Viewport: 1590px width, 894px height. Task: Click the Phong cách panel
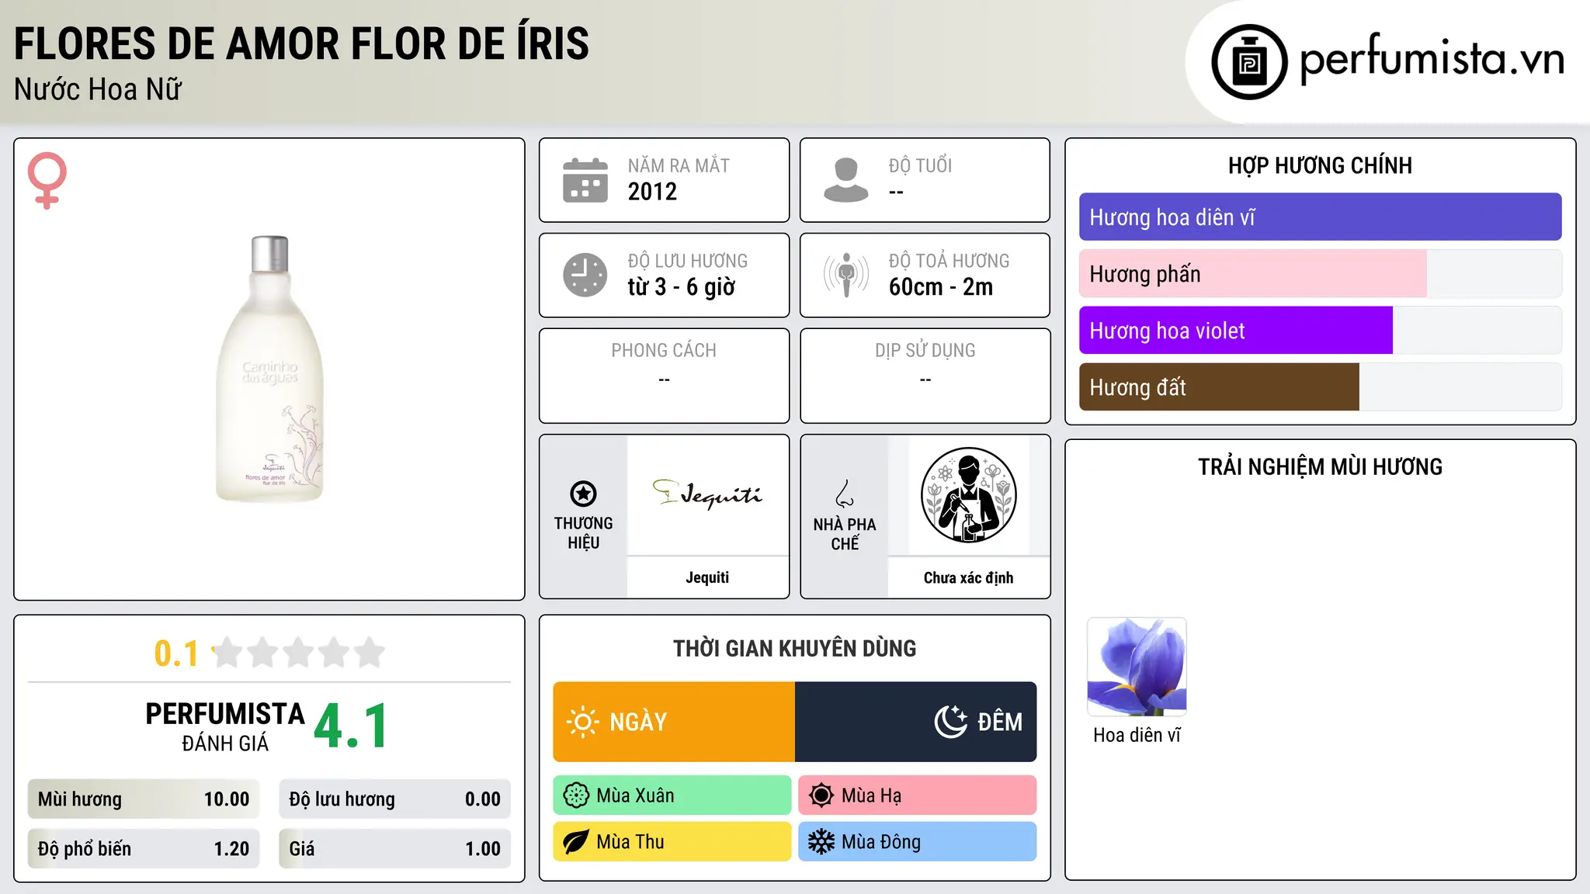pyautogui.click(x=664, y=376)
